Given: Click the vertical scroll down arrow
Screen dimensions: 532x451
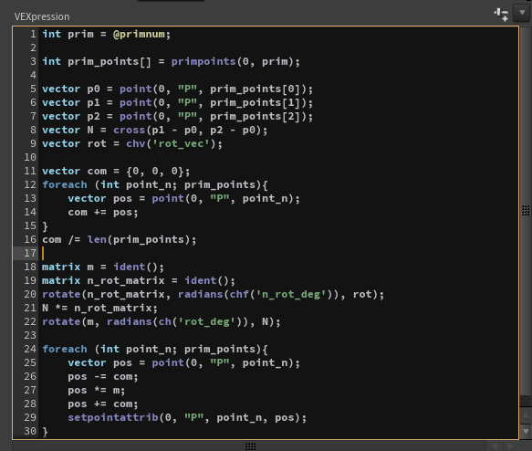Looking at the screenshot, I should [x=526, y=431].
